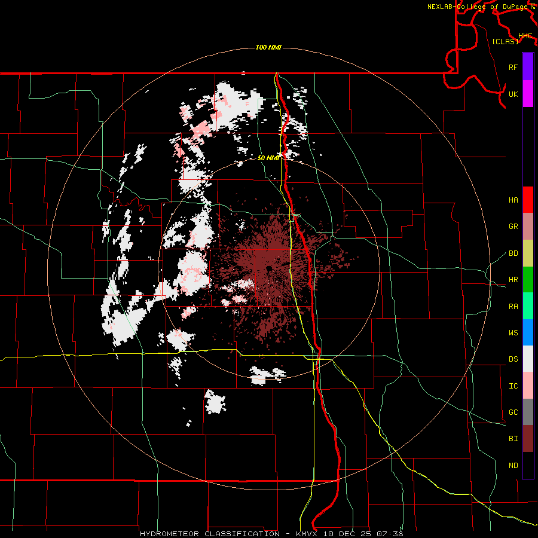Click the "UK" legend label
This screenshot has height=538, width=538.
(x=513, y=94)
